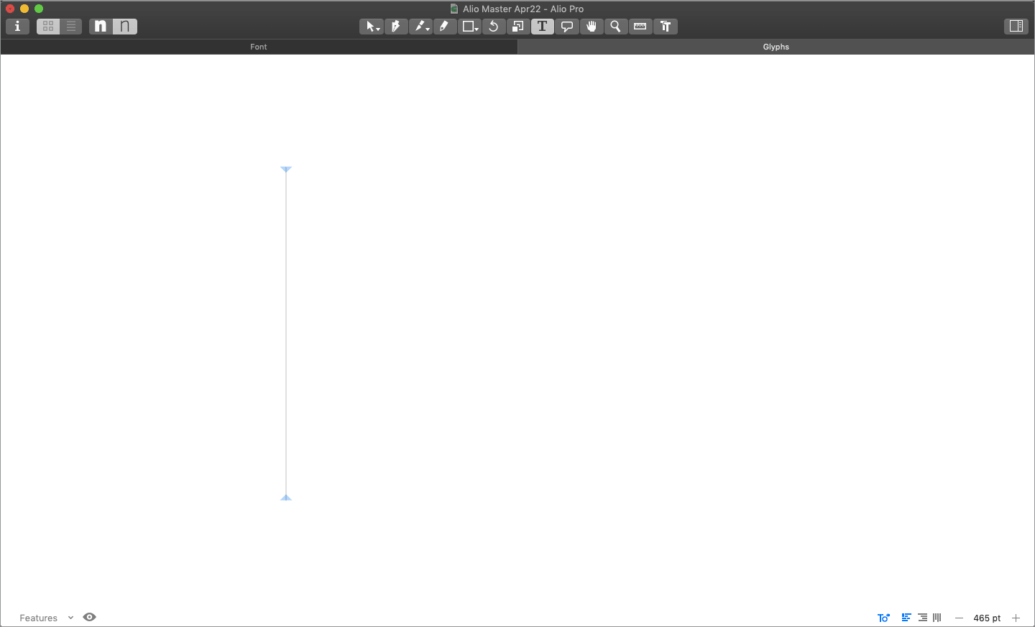Image resolution: width=1035 pixels, height=627 pixels.
Task: Click the Scale tool icon
Action: tap(517, 27)
